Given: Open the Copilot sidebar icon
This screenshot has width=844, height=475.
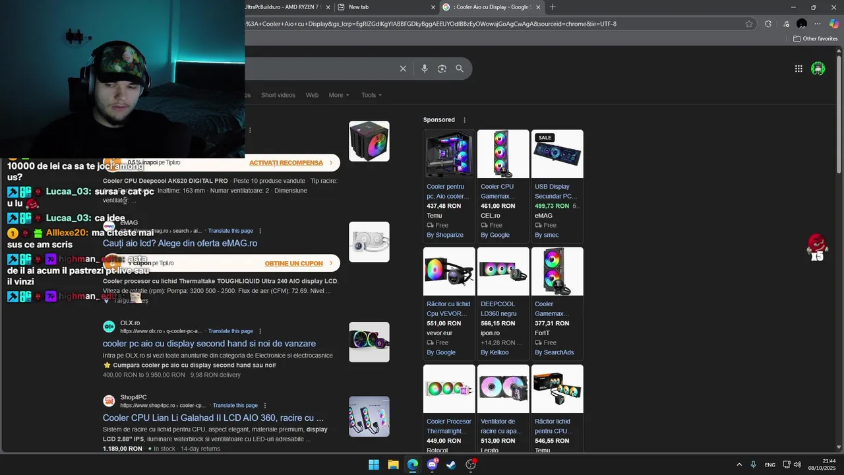Looking at the screenshot, I should 834,24.
